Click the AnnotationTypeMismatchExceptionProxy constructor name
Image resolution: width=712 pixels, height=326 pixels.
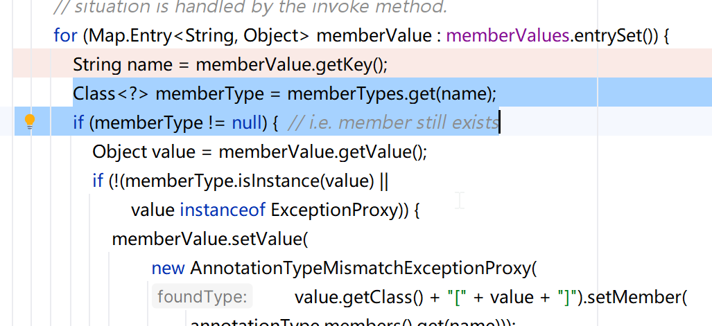tap(361, 268)
